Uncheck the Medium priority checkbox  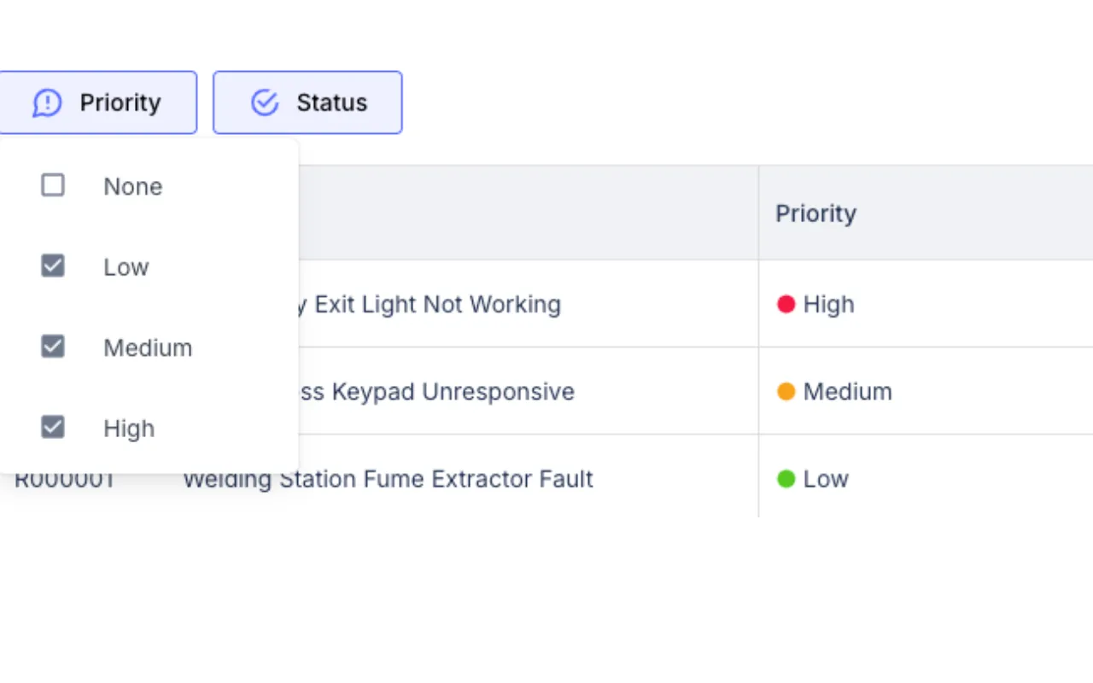(53, 346)
